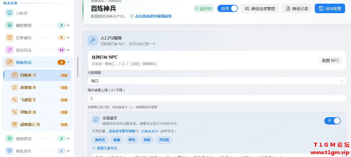Screen dimensions: 351x157
Task: Click the 装备 tag on 飞盘蕴灵
Action: click(64, 100)
